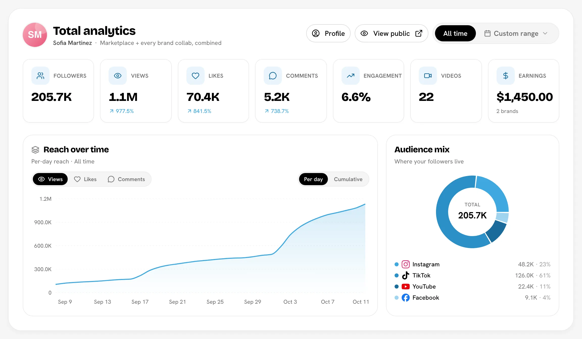Click the 6.6% engagement value
This screenshot has width=582, height=339.
[x=356, y=97]
